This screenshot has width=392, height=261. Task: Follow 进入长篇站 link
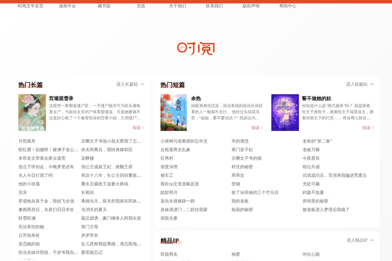pos(130,84)
